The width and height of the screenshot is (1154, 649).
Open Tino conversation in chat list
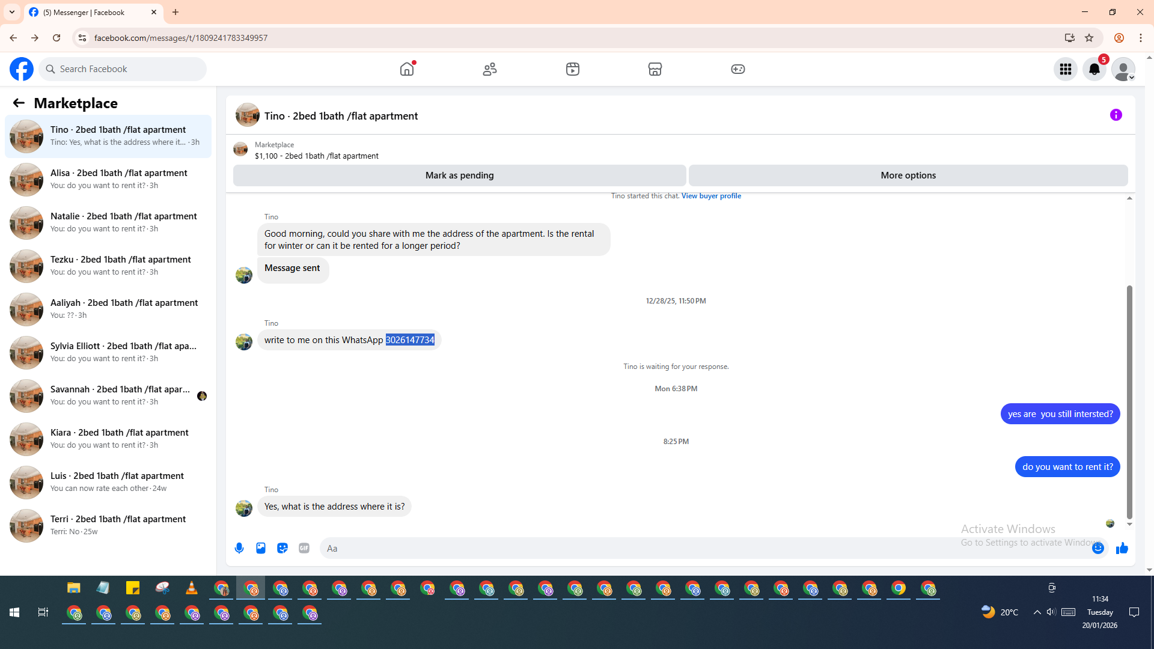[x=108, y=136]
